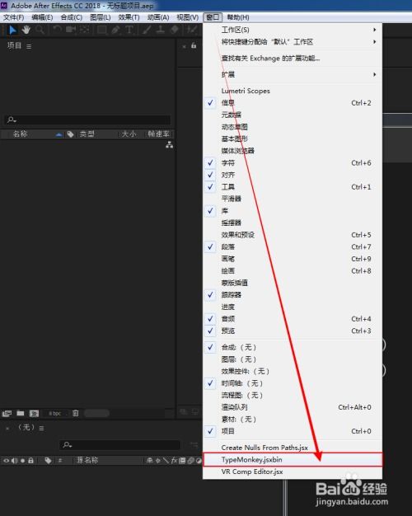Open the 项目 panel hamburger menu
The width and height of the screenshot is (412, 516).
pyautogui.click(x=29, y=47)
